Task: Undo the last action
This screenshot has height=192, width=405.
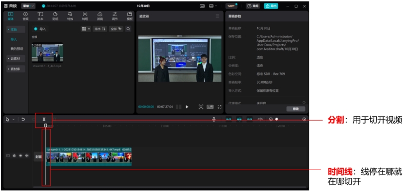Action: [23, 119]
